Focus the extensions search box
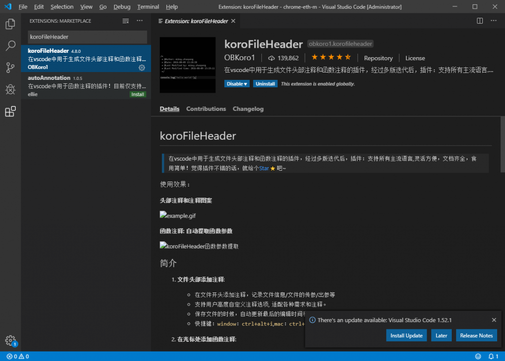Screen dimensions: 505x361 pyautogui.click(x=87, y=36)
